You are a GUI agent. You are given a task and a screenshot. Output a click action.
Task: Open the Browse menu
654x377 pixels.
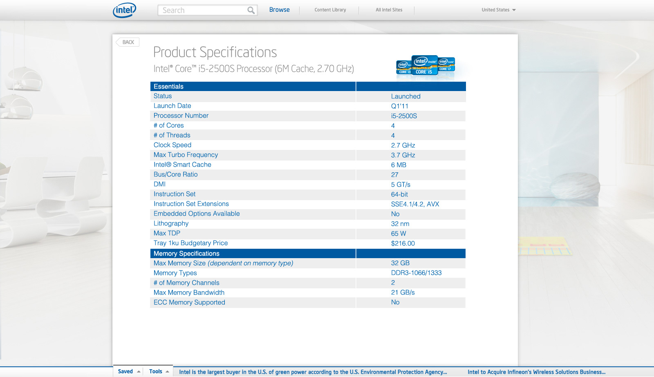click(280, 10)
